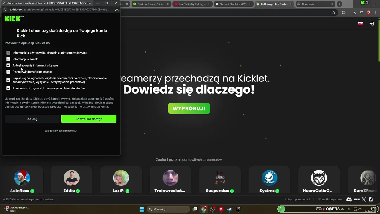Click 'Dowiedz się dlaczego!' headline text

[x=189, y=90]
